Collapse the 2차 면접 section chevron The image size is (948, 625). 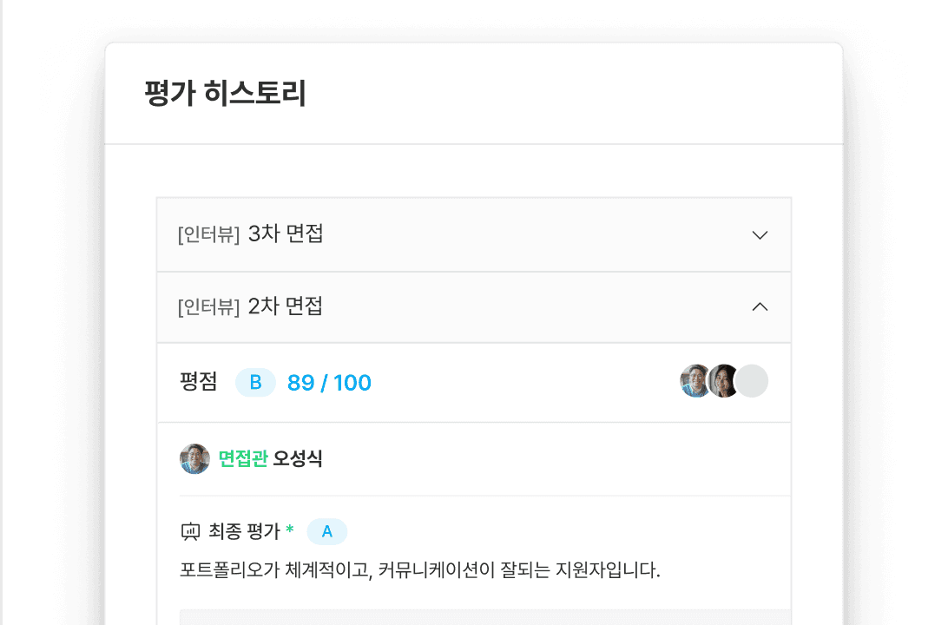tap(760, 306)
